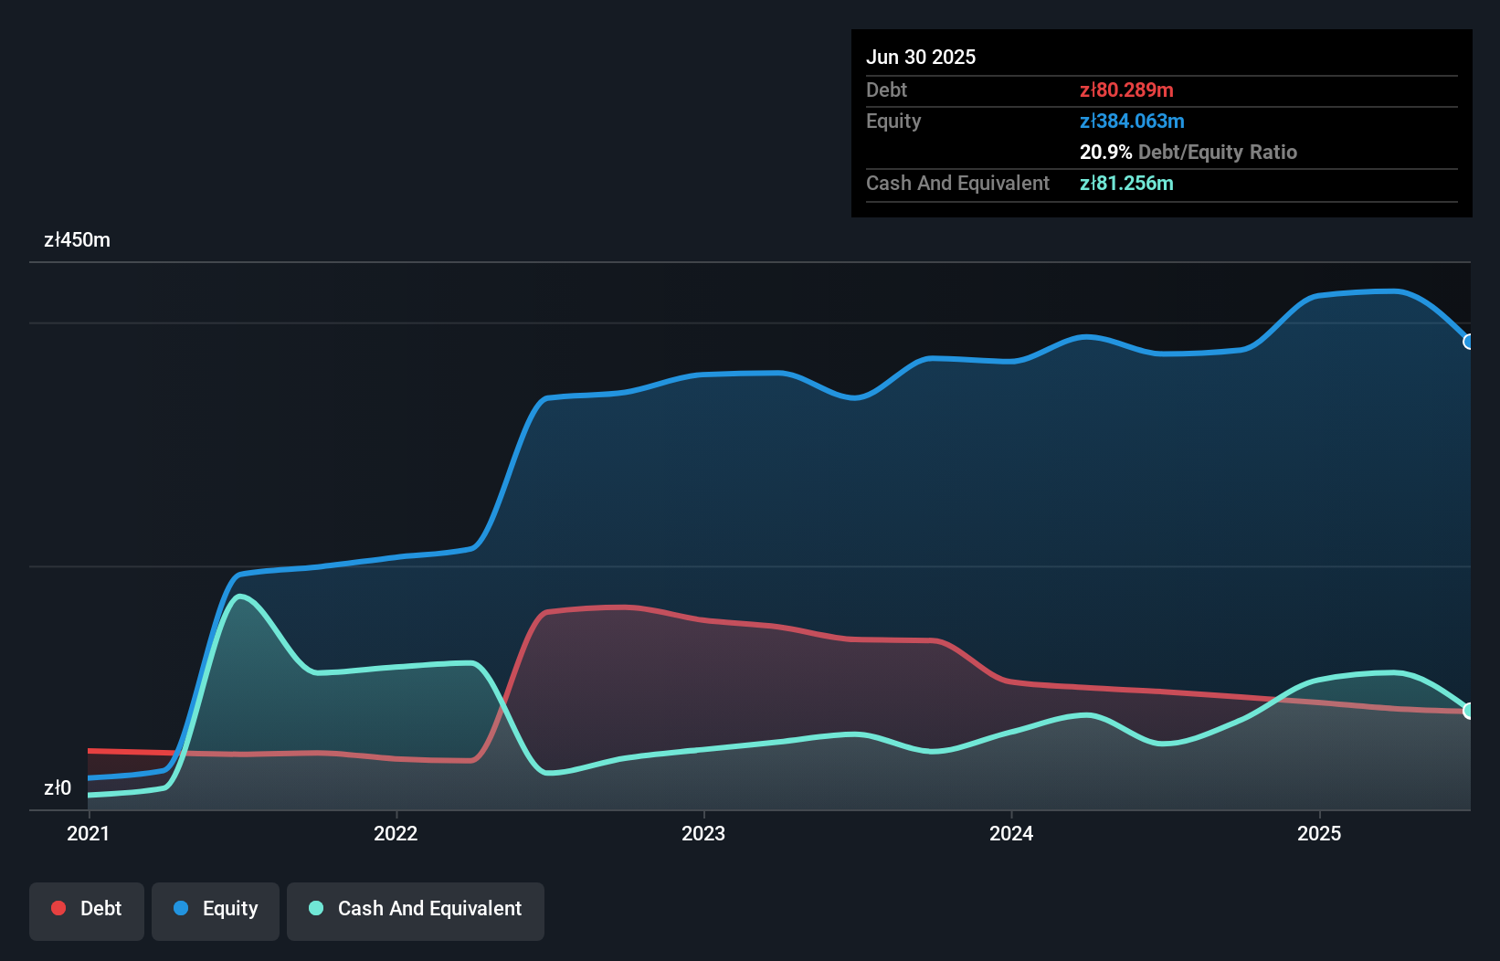The image size is (1500, 961).
Task: Select the Equity endpoint marker on the chart
Action: click(x=1469, y=343)
